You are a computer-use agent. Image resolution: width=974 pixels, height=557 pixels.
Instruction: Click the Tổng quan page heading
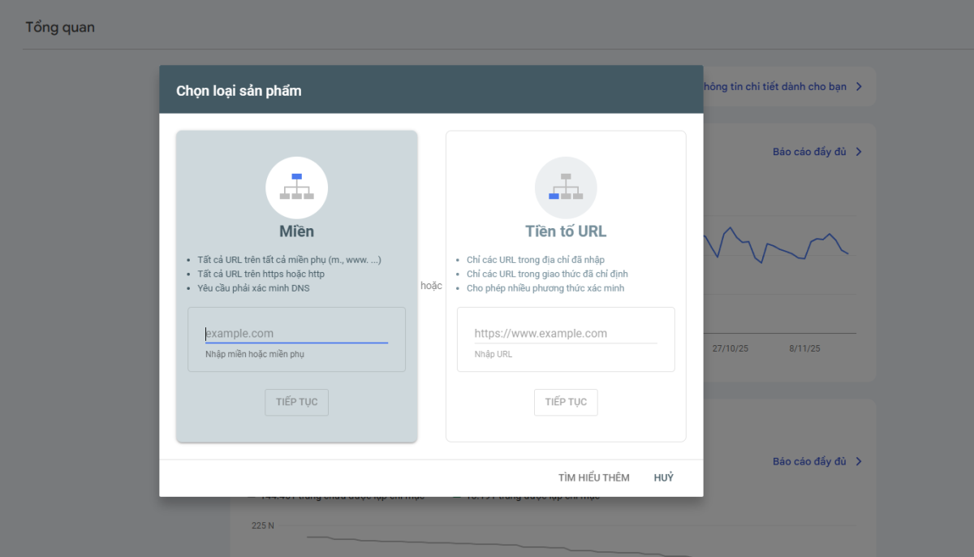tap(60, 27)
